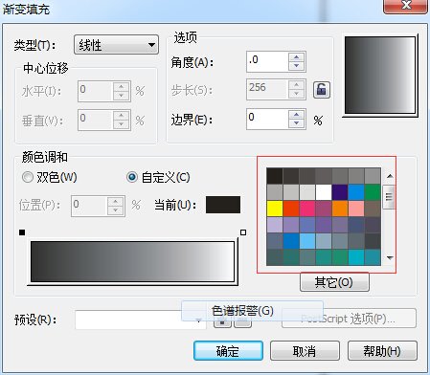Pick the light sky blue swatch

(307, 241)
